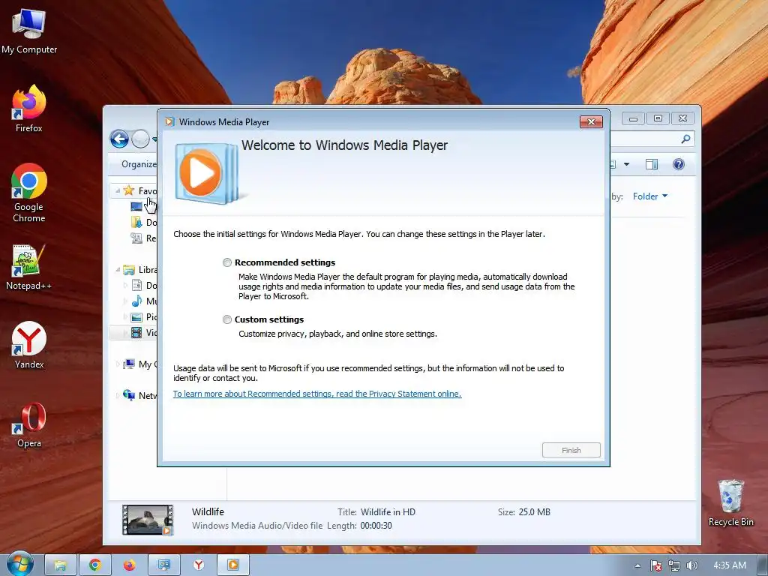This screenshot has height=576, width=768.
Task: Expand the My Computer tree node
Action: (118, 364)
